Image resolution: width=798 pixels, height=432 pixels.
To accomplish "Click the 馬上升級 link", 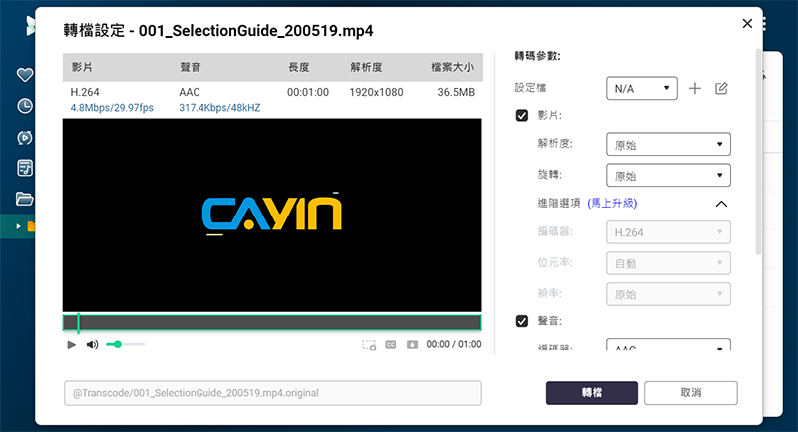I will pyautogui.click(x=612, y=203).
